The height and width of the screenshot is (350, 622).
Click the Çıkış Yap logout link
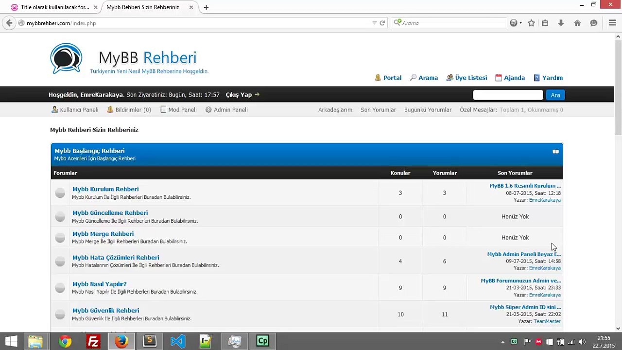pos(242,95)
